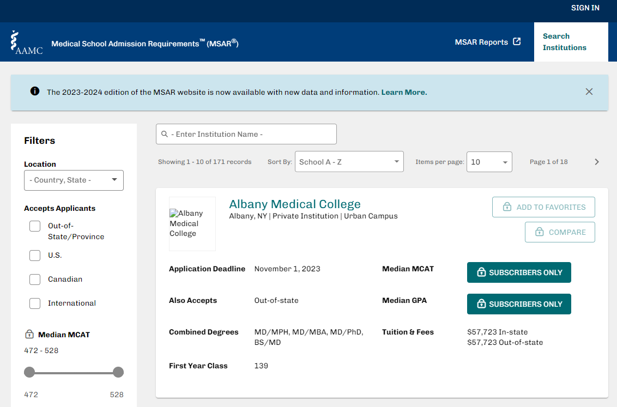Open MSAR Reports
Viewport: 617px width, 407px height.
[x=487, y=42]
